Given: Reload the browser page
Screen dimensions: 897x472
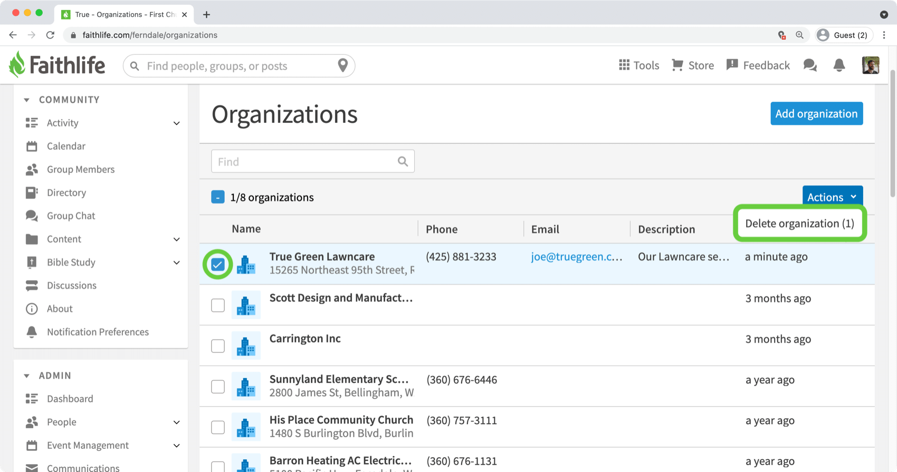Looking at the screenshot, I should pos(50,35).
